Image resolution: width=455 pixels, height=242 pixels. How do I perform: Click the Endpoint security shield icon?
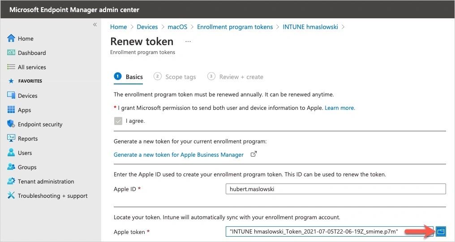(x=11, y=124)
